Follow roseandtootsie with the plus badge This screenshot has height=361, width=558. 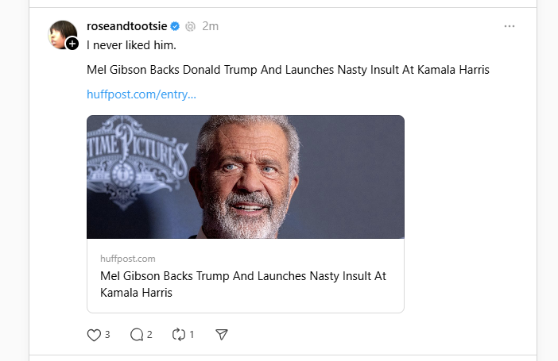pos(72,44)
